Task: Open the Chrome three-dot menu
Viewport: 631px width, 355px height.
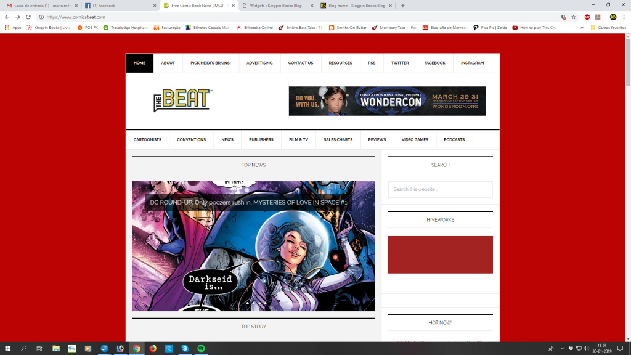Action: (624, 17)
